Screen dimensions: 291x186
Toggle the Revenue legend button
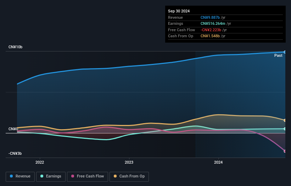click(x=20, y=176)
